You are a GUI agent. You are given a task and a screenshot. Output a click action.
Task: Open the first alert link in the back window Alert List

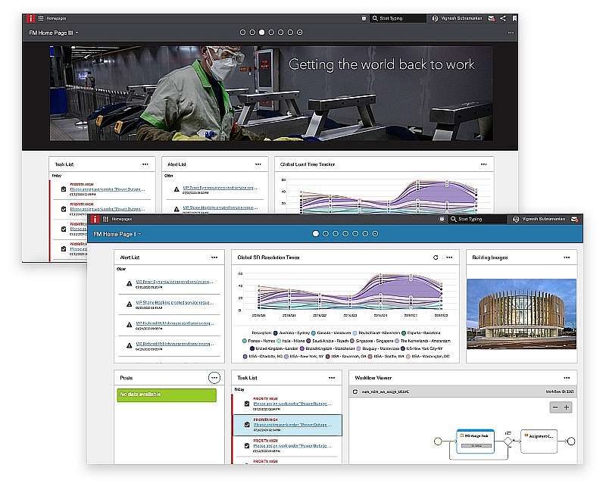220,188
